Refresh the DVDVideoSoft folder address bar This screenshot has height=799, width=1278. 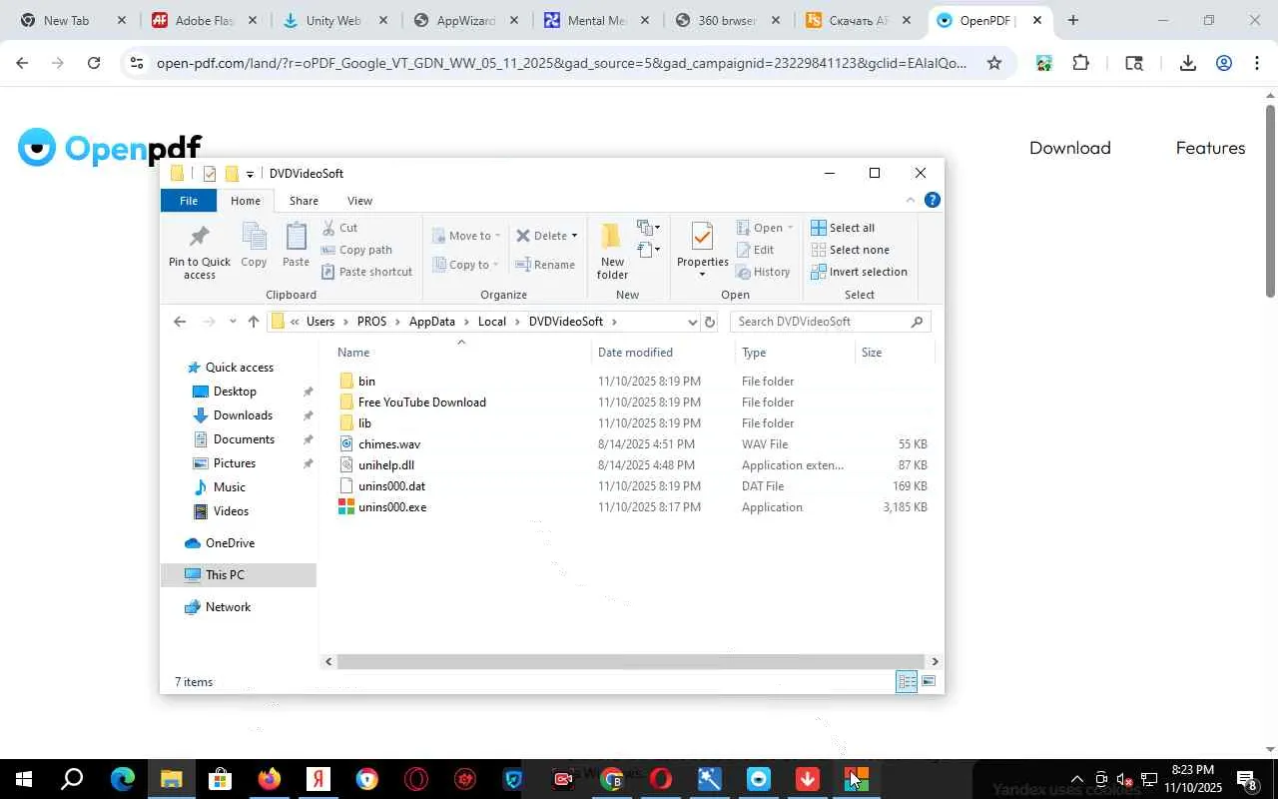[x=710, y=322]
